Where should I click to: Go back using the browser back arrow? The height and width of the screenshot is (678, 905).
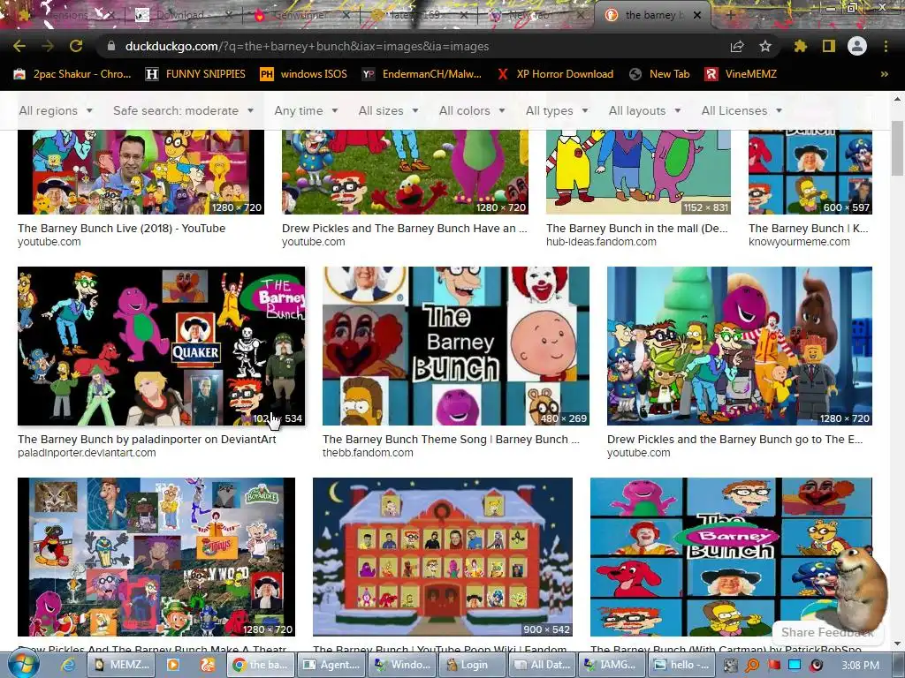19,46
